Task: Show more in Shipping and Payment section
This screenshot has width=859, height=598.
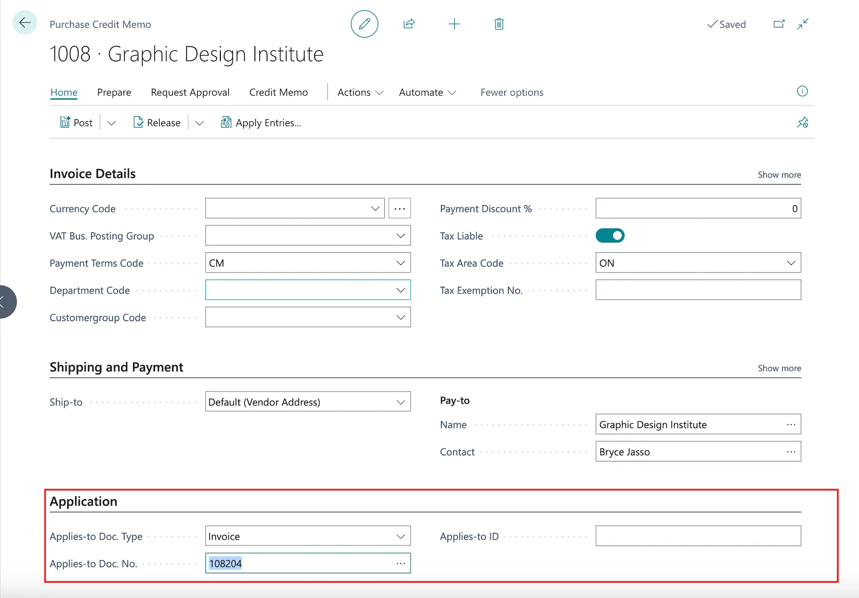Action: pyautogui.click(x=779, y=368)
